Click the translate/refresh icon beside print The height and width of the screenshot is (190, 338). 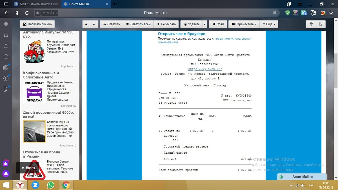pyautogui.click(x=321, y=24)
